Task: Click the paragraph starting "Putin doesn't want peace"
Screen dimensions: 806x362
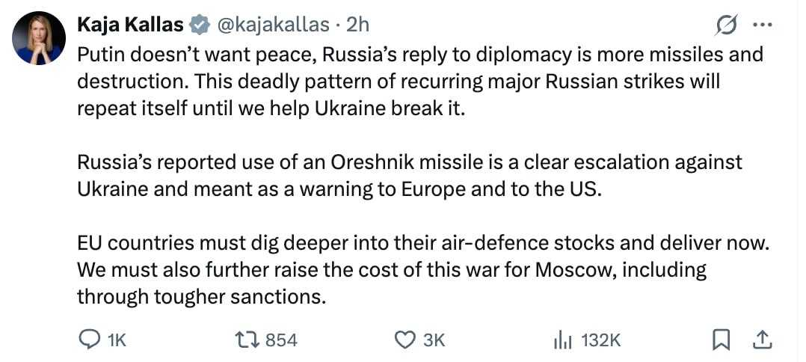Action: [419, 81]
